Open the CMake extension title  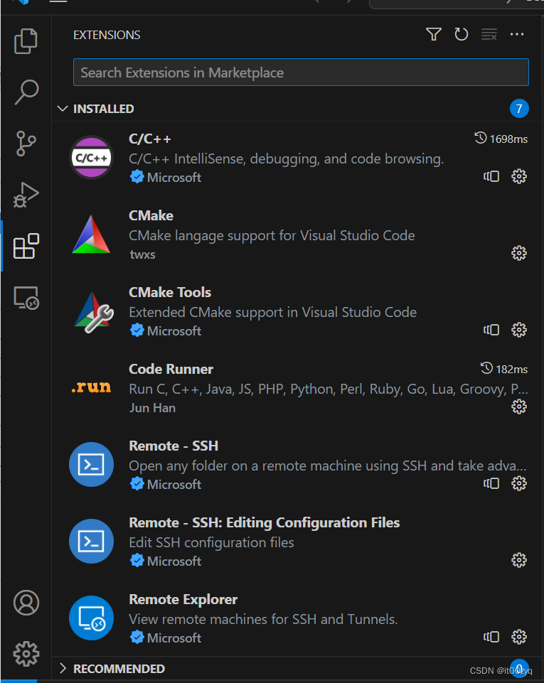(151, 215)
